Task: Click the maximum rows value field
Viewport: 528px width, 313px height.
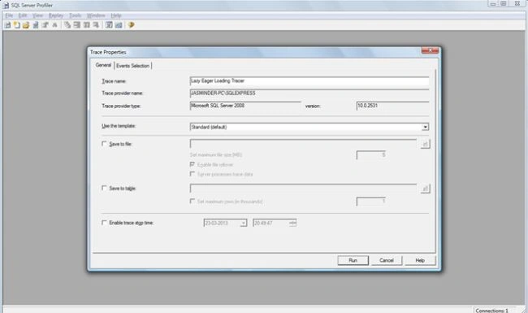Action: (371, 202)
